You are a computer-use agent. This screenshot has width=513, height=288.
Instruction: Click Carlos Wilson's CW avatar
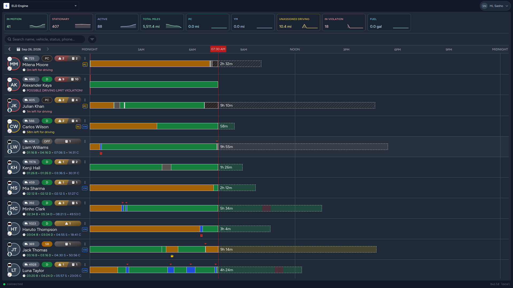click(x=14, y=126)
